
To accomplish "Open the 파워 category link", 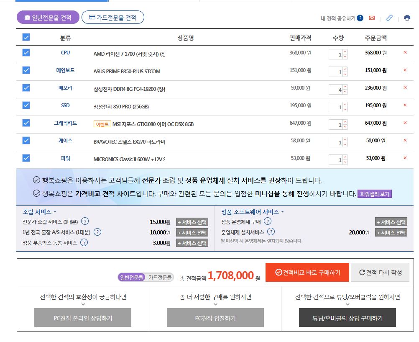I will 66,158.
